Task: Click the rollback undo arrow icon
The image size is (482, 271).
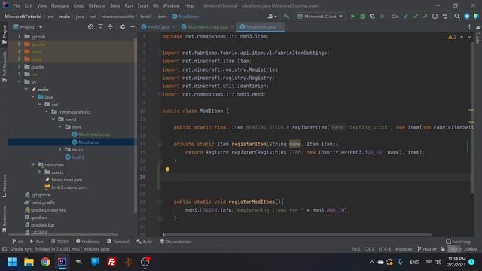Action: pos(445,17)
